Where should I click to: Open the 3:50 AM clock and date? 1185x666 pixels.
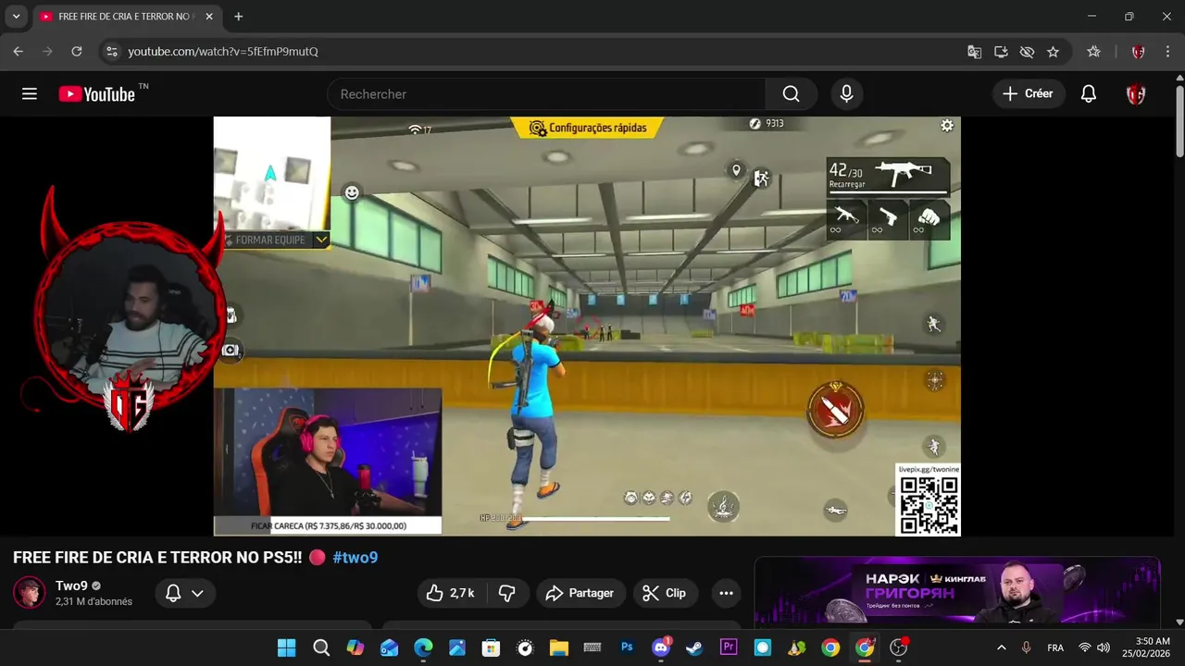pos(1146,647)
